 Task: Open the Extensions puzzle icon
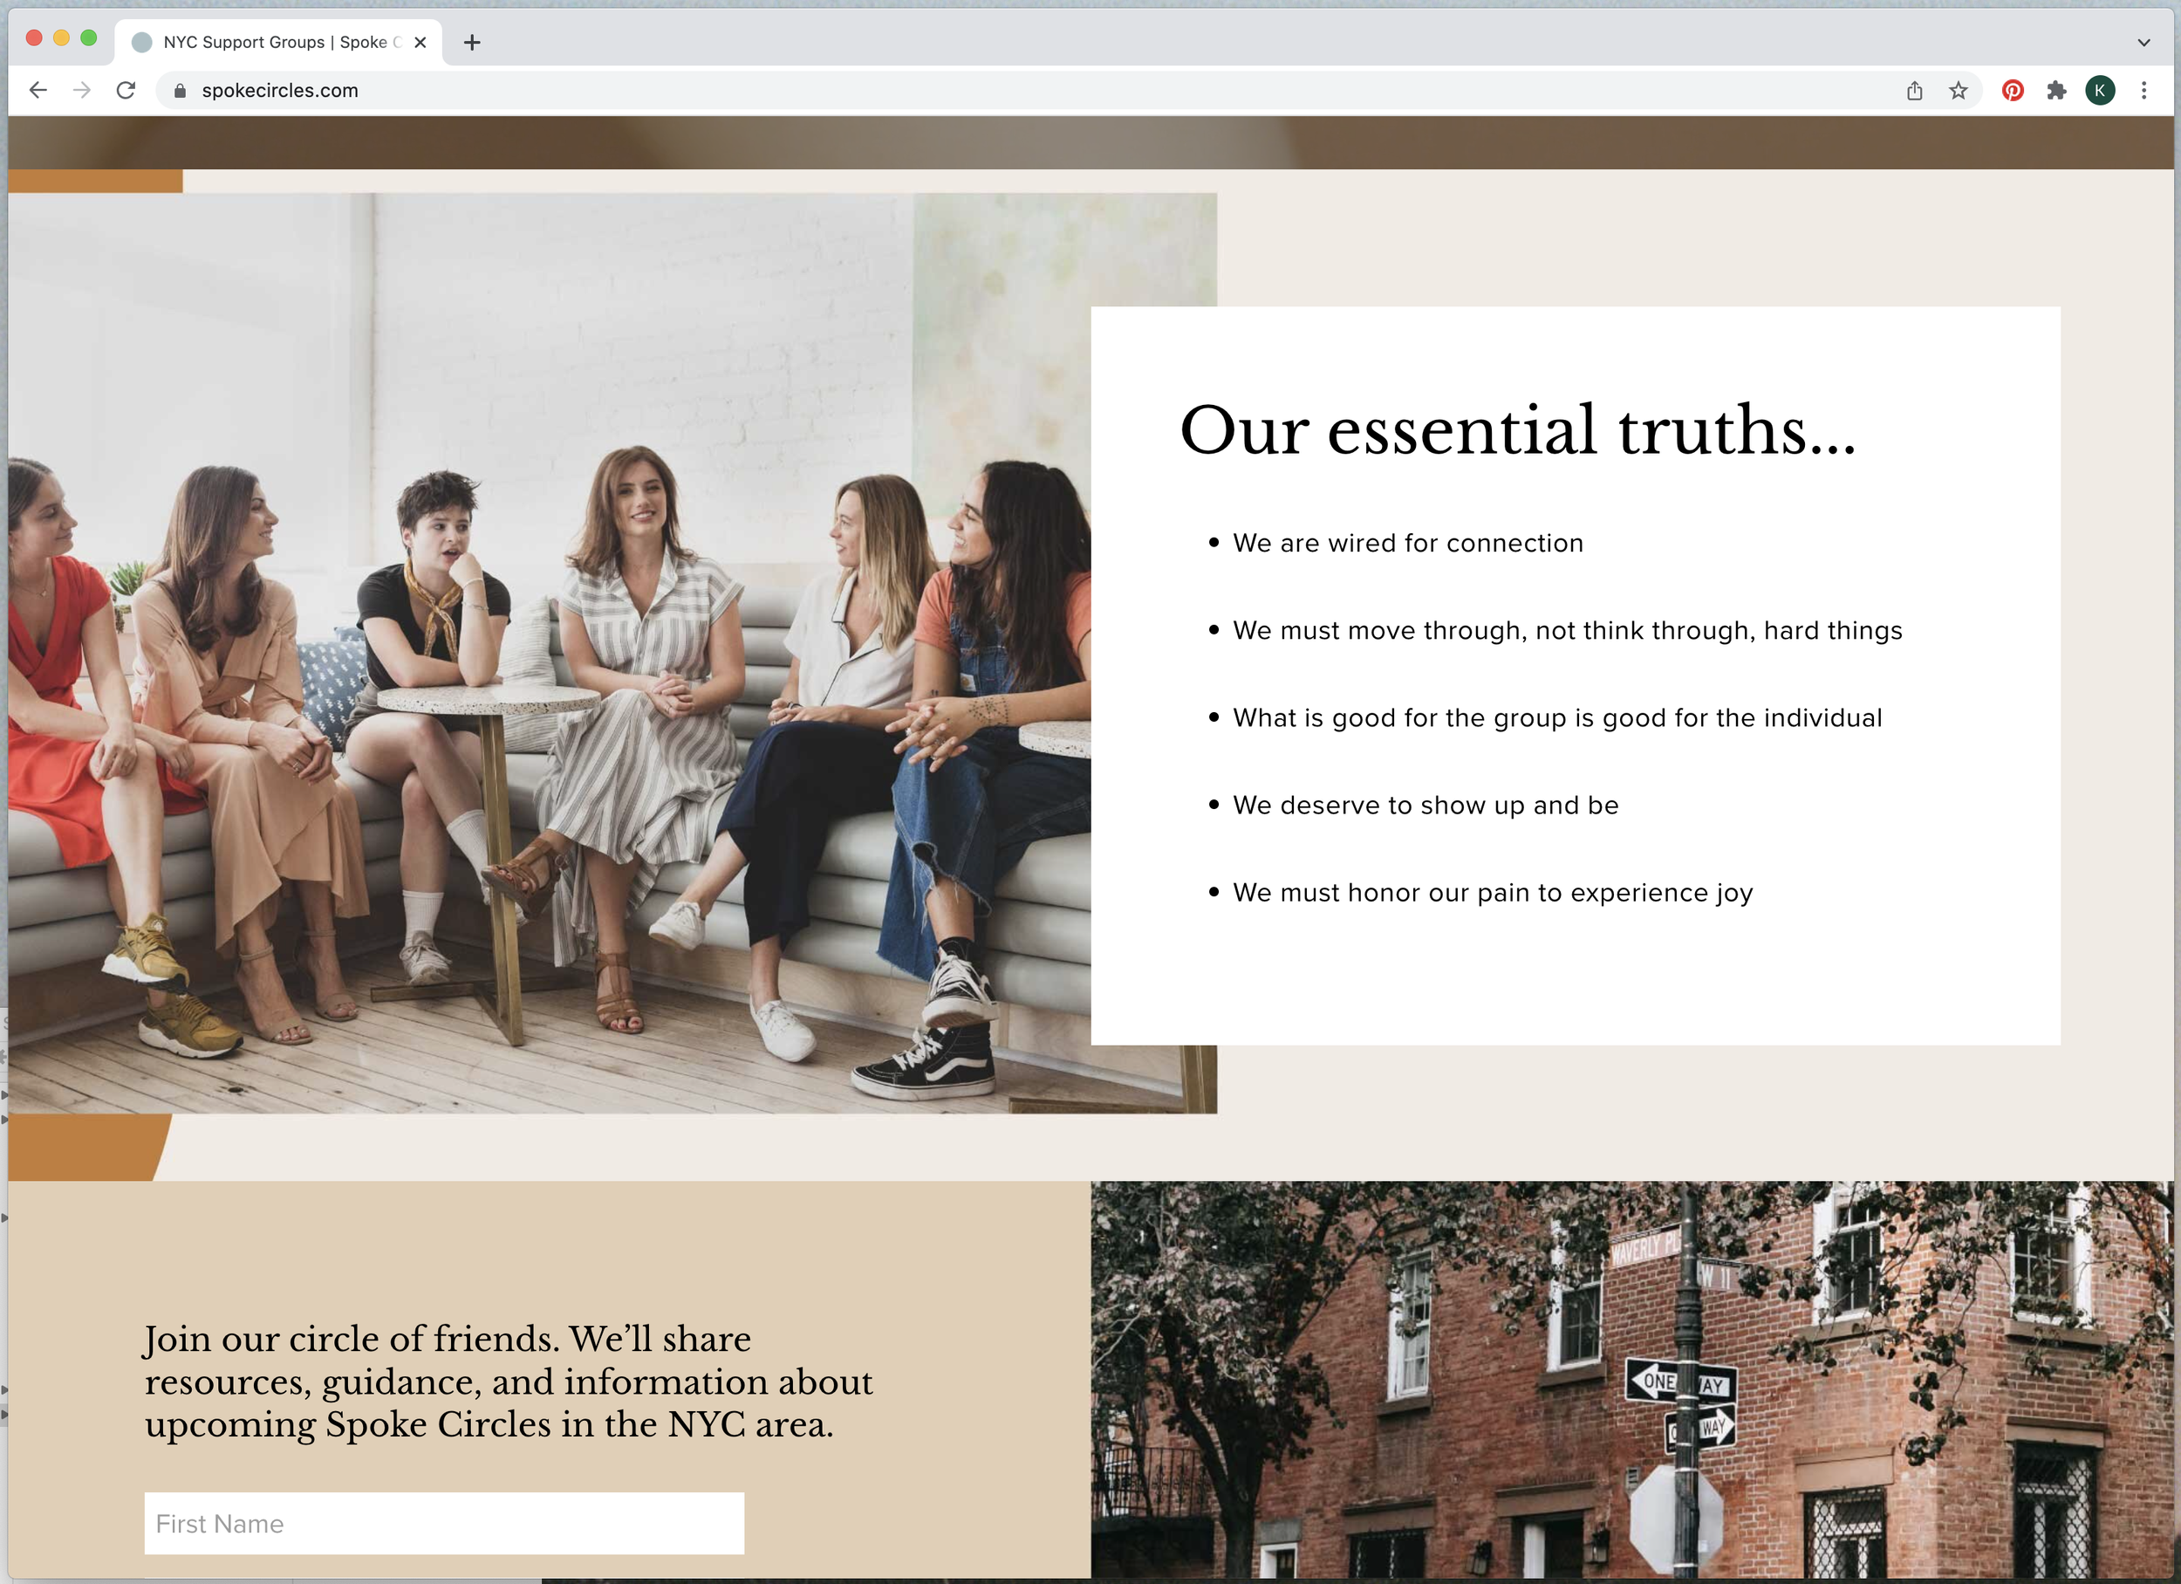pyautogui.click(x=2056, y=91)
